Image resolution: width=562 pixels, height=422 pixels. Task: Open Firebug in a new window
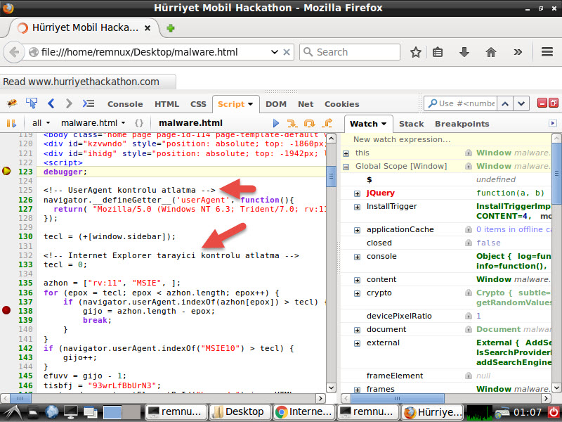[x=554, y=103]
